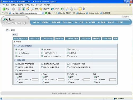The height and width of the screenshot is (100, 133).
Task: Uncheck the Hostsファイル改変マルウェア checkbox
Action: click(x=42, y=56)
